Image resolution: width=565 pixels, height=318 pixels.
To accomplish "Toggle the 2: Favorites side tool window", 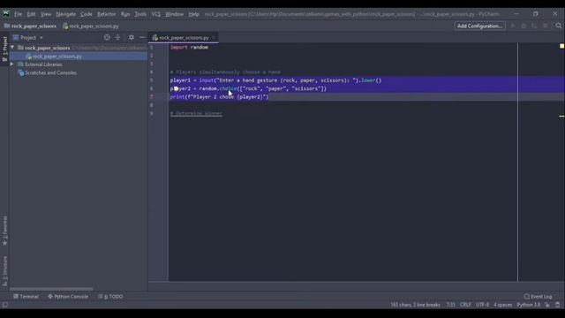I will coord(4,231).
